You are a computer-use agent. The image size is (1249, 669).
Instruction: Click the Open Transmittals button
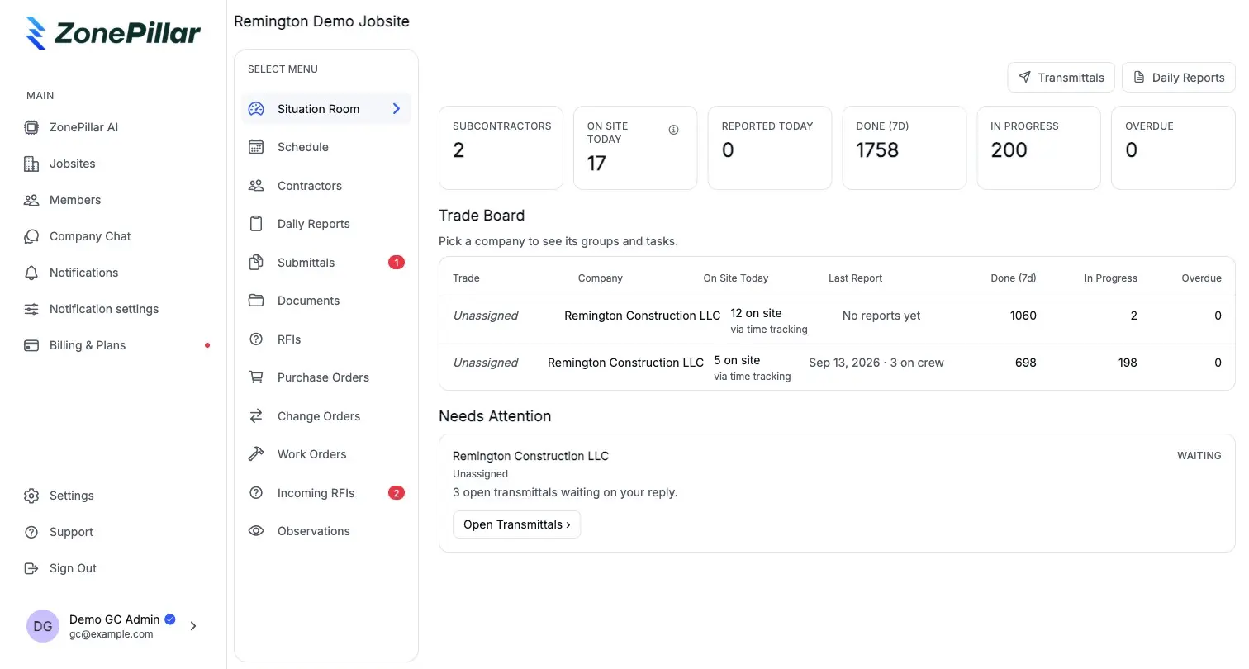tap(516, 524)
